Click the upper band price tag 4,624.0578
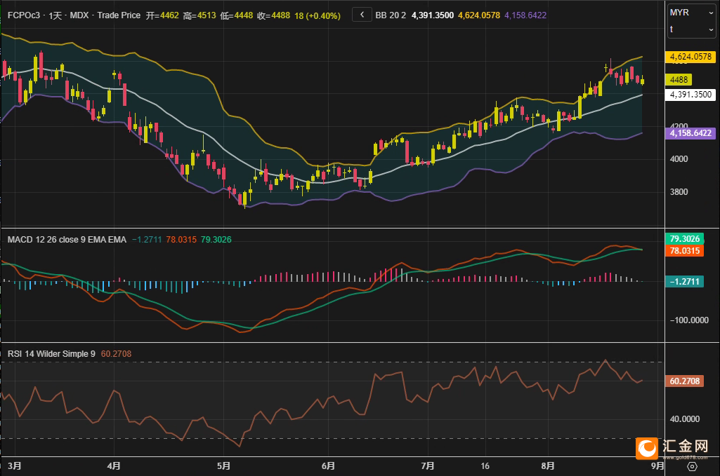The height and width of the screenshot is (476, 720). (x=690, y=57)
